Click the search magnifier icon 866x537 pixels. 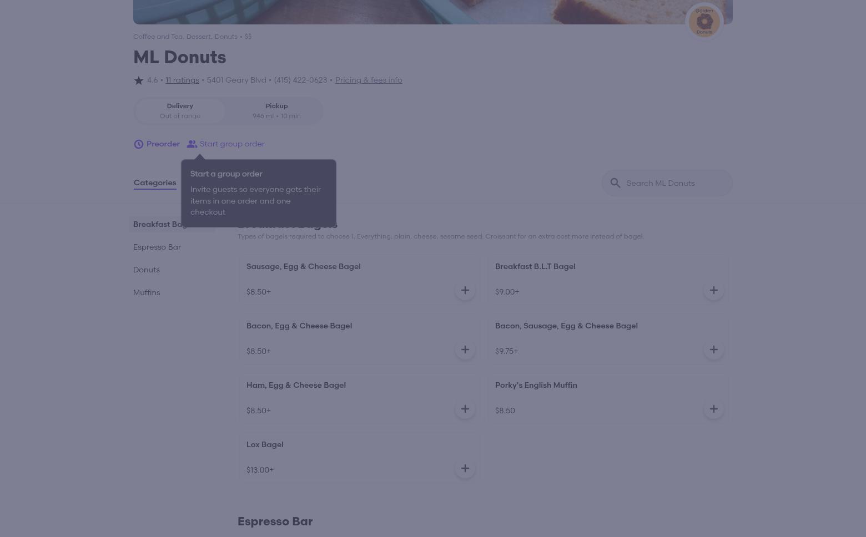(615, 183)
